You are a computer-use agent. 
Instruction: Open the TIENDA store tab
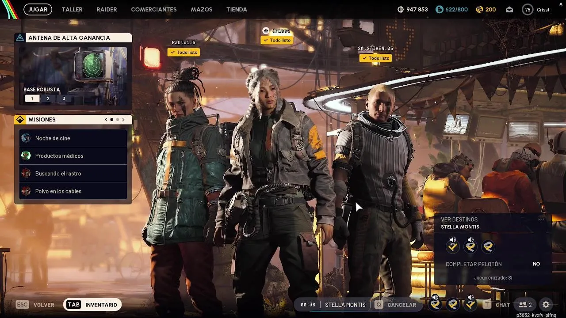pyautogui.click(x=237, y=9)
